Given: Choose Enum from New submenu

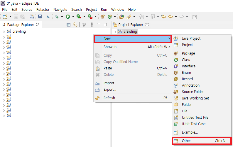Looking at the screenshot, I should (202, 73).
